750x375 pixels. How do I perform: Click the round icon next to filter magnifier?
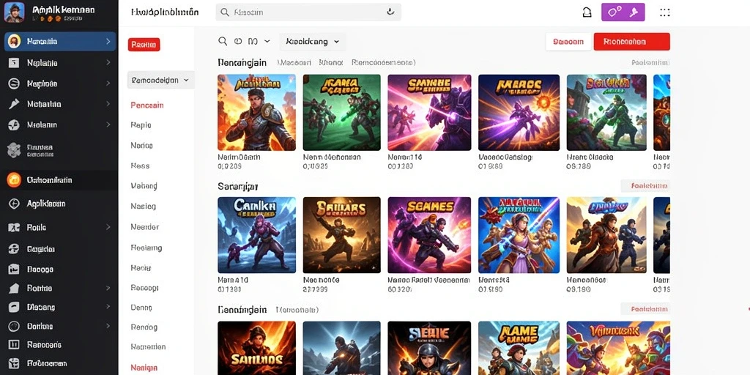click(238, 42)
